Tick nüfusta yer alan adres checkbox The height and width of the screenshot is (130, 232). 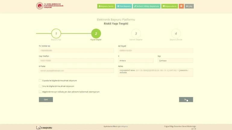pos(40,92)
